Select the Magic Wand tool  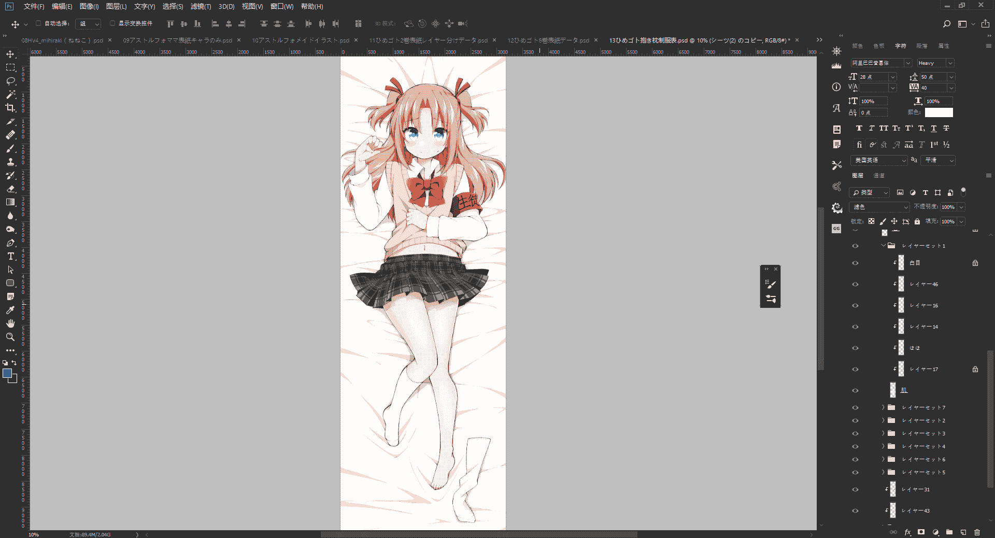(10, 94)
